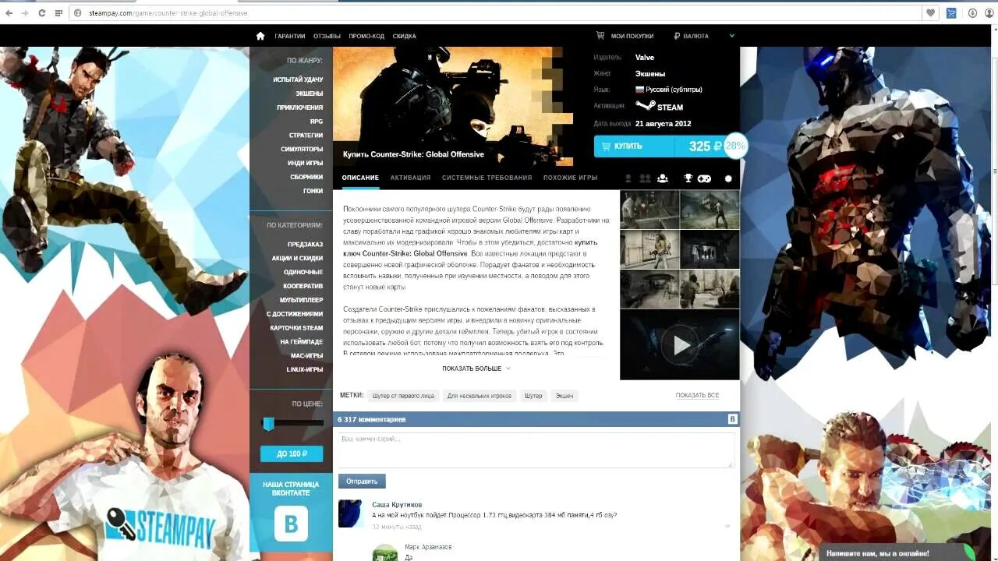The image size is (998, 561).
Task: Open the Похожие игры tab
Action: 570,178
